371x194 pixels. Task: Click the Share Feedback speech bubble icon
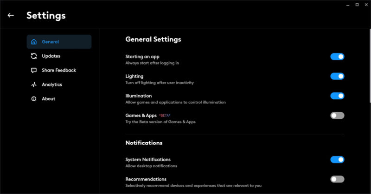34,70
